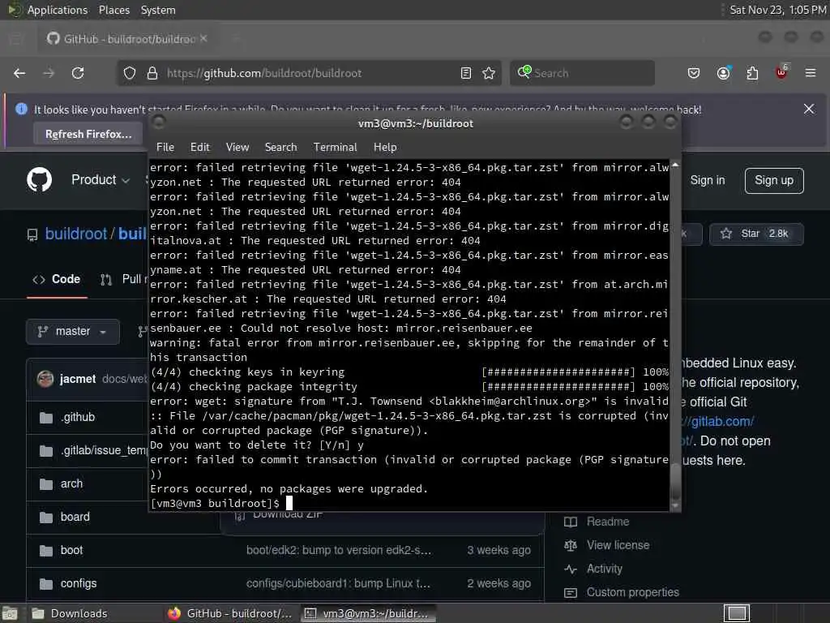Open the arch folder
The height and width of the screenshot is (623, 830).
click(71, 483)
